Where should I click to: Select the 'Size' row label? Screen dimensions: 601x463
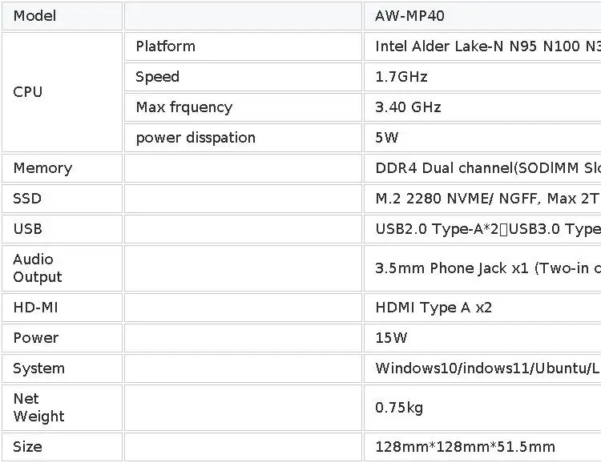tap(27, 447)
